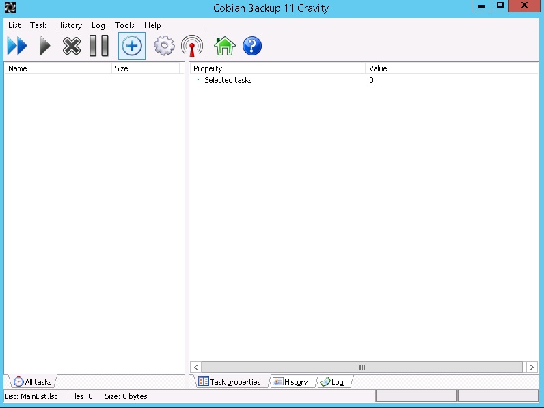Viewport: 544px width, 408px height.
Task: Open the Task menu
Action: point(38,25)
